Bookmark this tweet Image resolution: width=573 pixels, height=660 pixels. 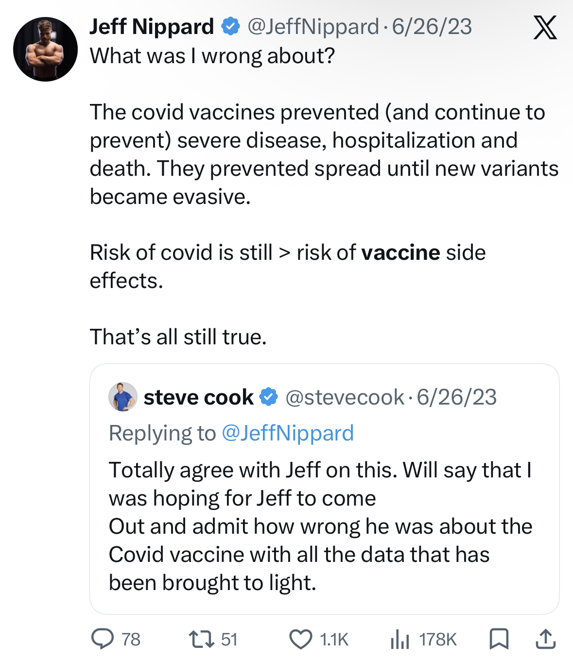(499, 639)
